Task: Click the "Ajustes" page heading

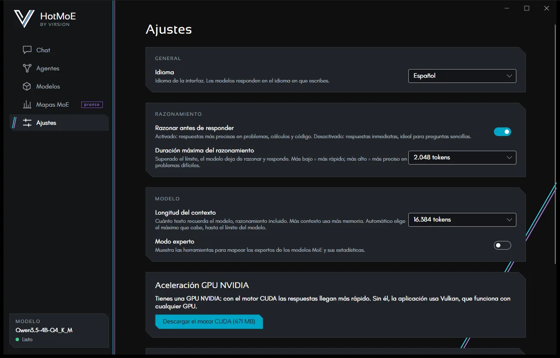Action: pos(169,29)
